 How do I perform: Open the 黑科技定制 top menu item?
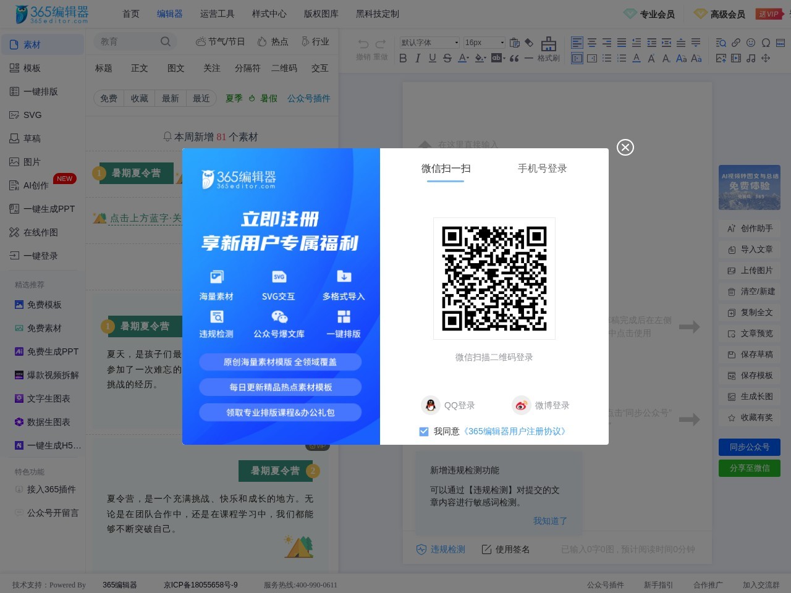coord(378,14)
